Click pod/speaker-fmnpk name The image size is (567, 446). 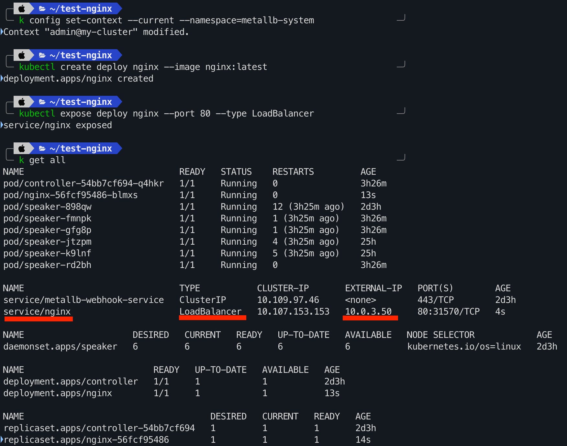(47, 218)
